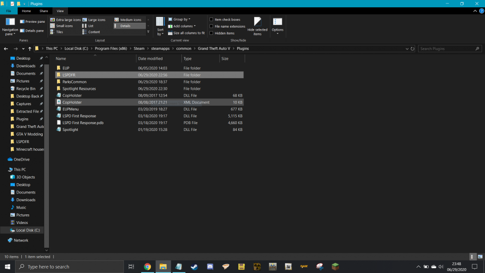Open the Help question mark icon
This screenshot has width=485, height=273.
point(482,11)
